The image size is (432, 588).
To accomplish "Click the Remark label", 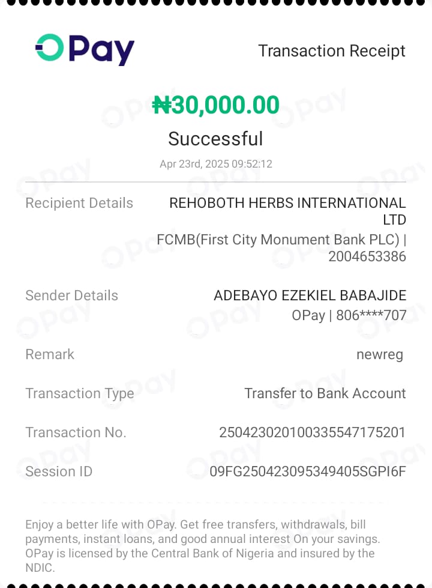I will point(50,354).
